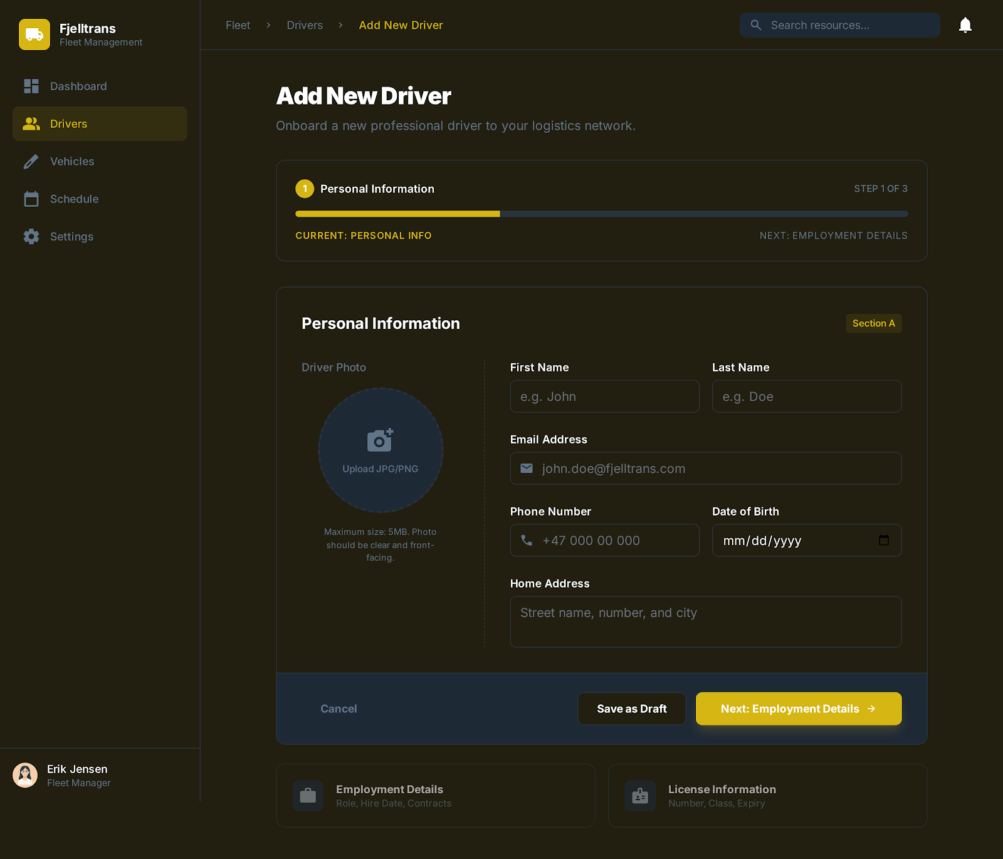1003x859 pixels.
Task: Click the Vehicles pencil icon
Action: (31, 161)
